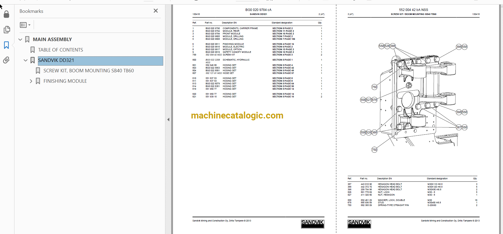Click the bookmark icon beside SCREW KIT

[38, 71]
